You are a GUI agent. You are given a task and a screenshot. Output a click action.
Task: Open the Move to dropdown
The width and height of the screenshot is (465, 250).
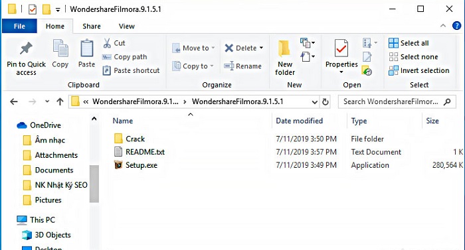194,48
